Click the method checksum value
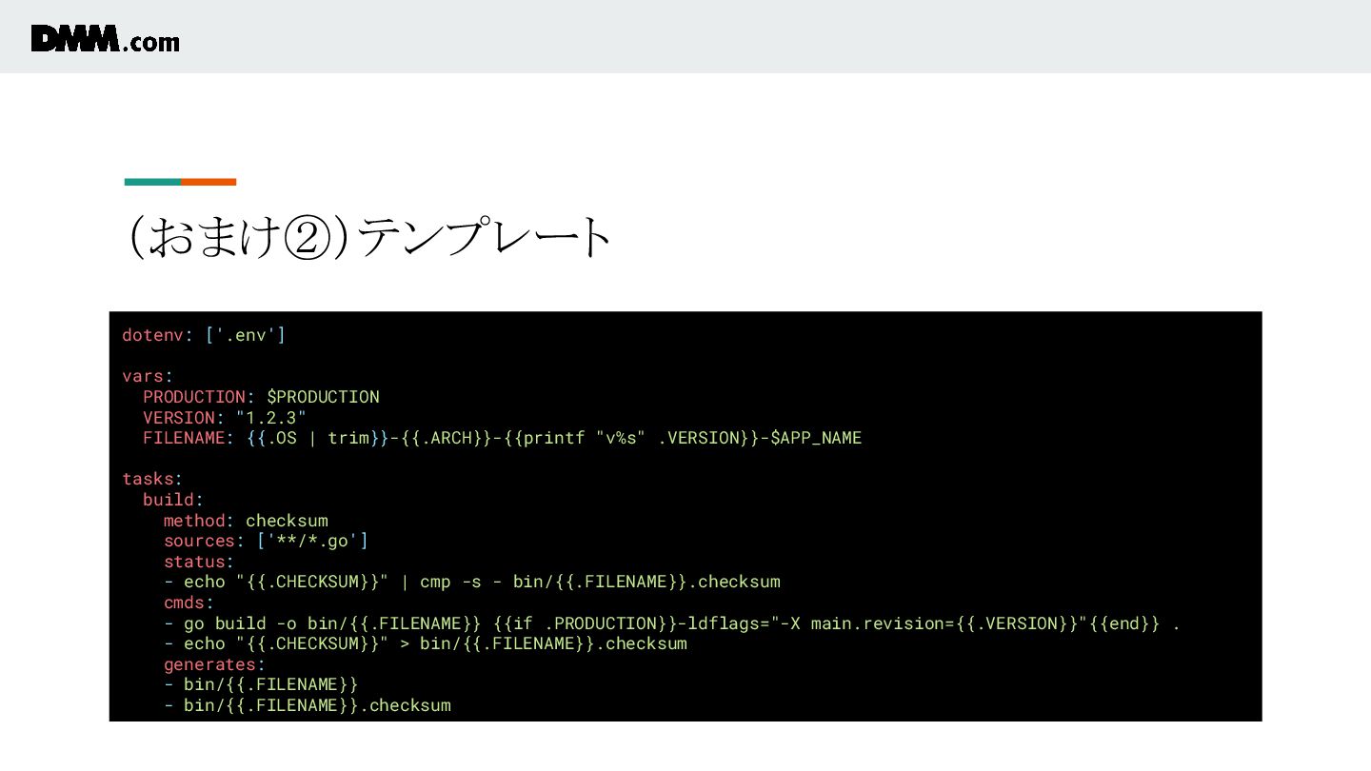1371x771 pixels. [287, 521]
